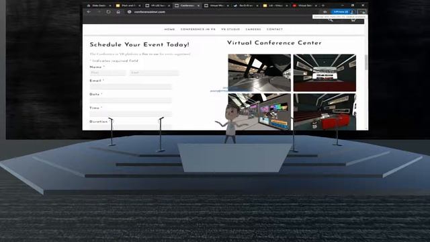Open the VR STUDIO menu item
This screenshot has width=430, height=242.
(230, 30)
